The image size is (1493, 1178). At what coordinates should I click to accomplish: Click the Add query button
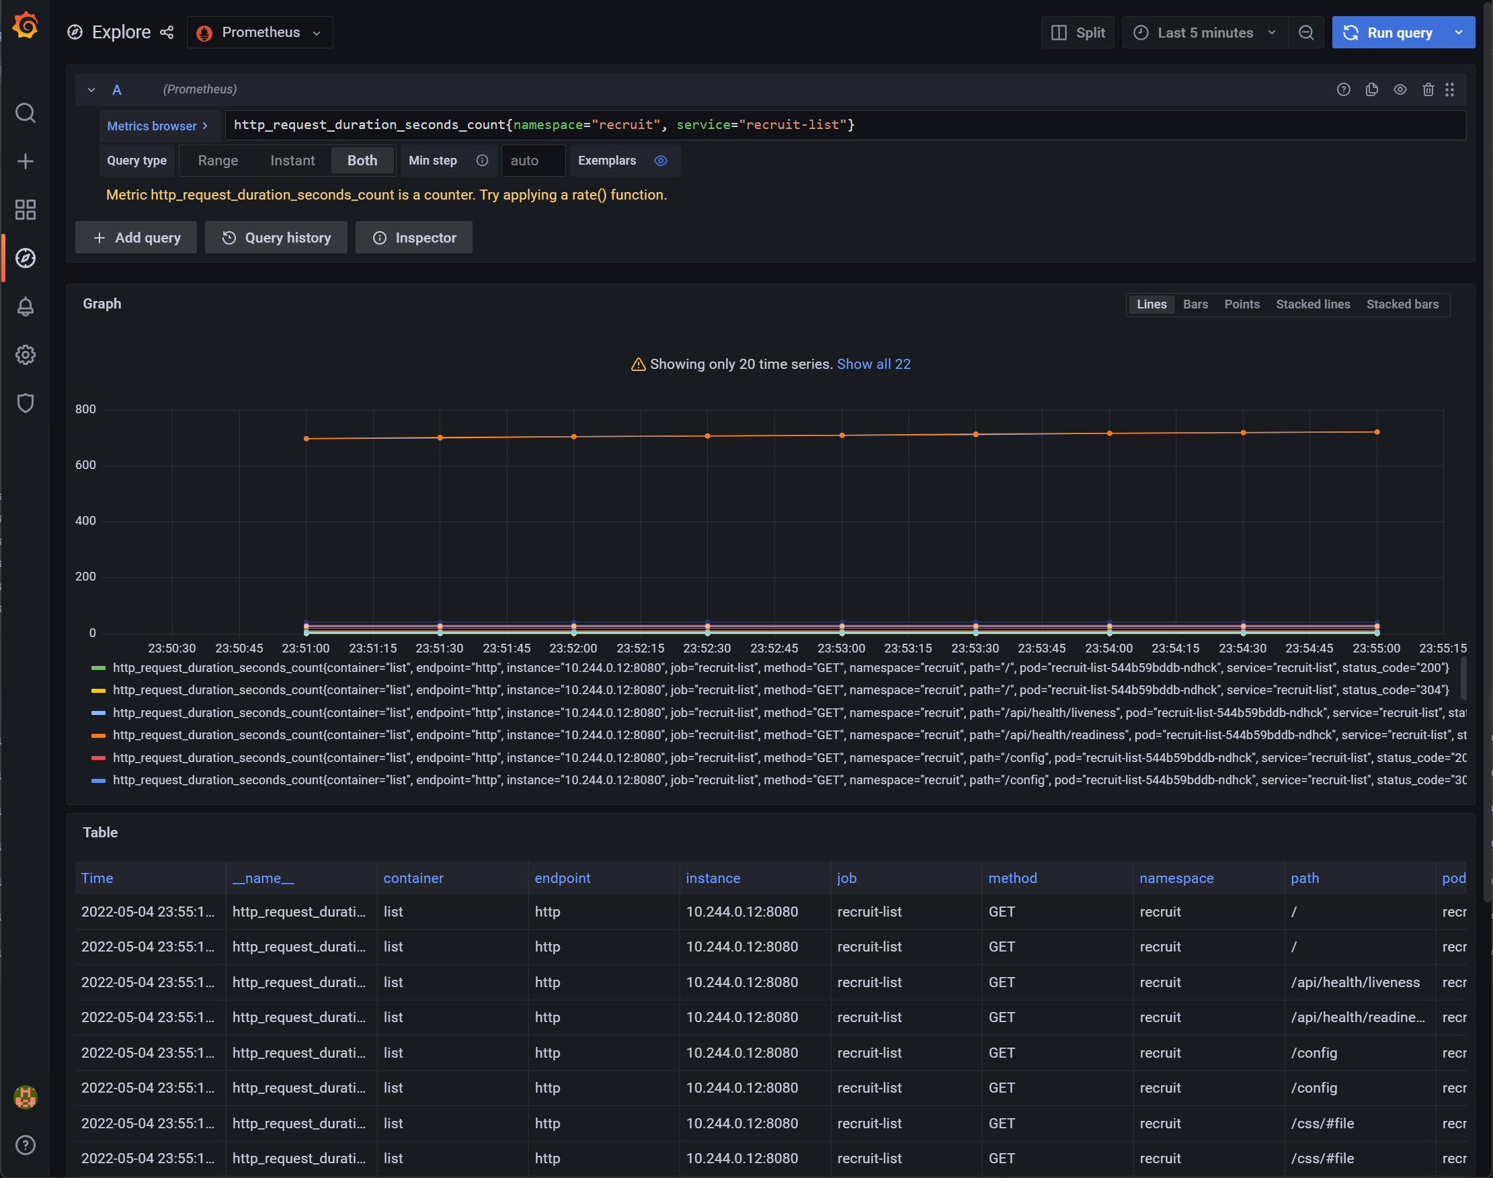136,237
